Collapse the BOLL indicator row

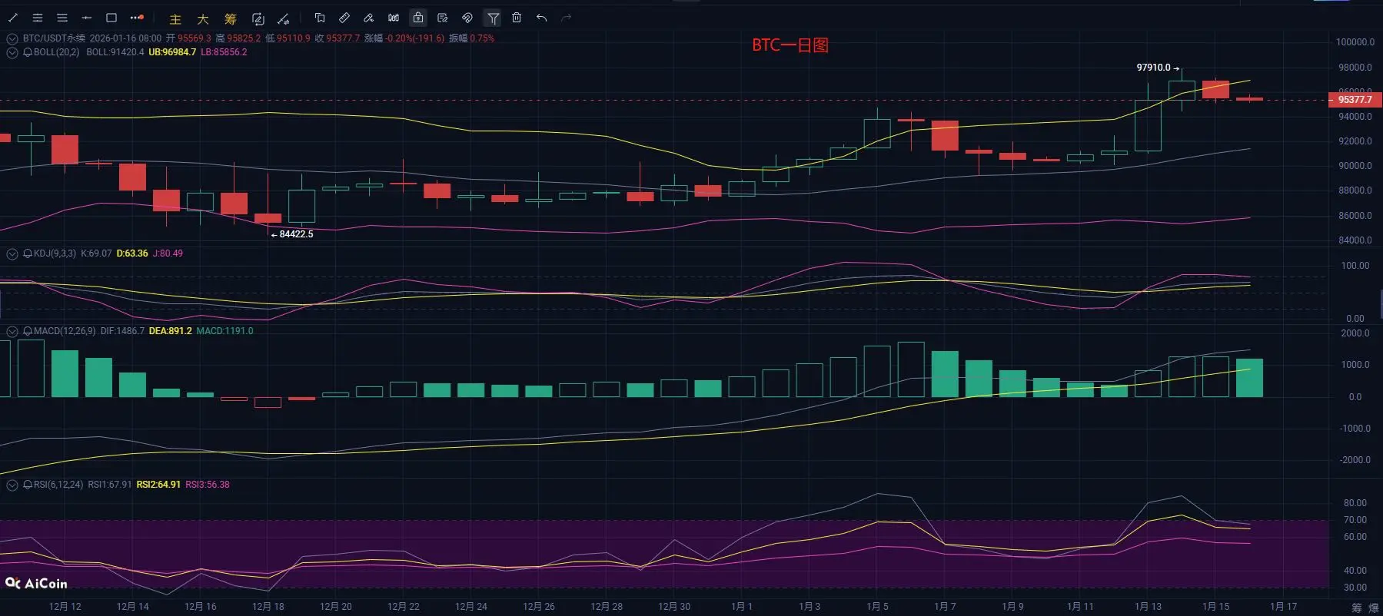coord(12,52)
